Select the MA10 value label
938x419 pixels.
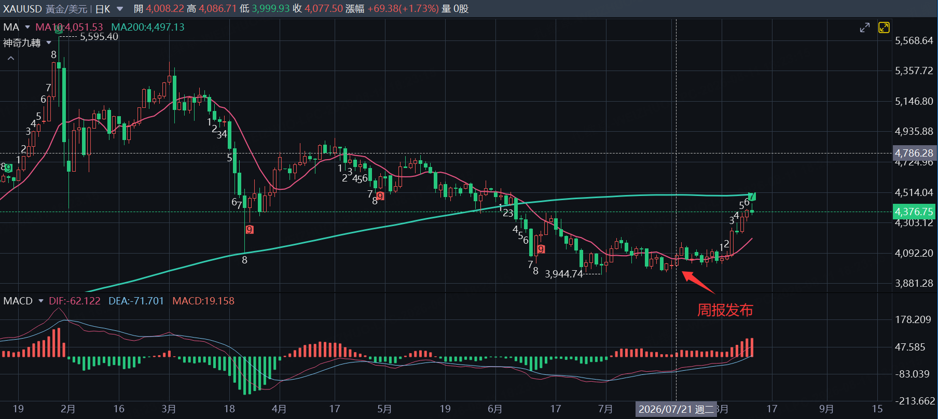coord(69,27)
